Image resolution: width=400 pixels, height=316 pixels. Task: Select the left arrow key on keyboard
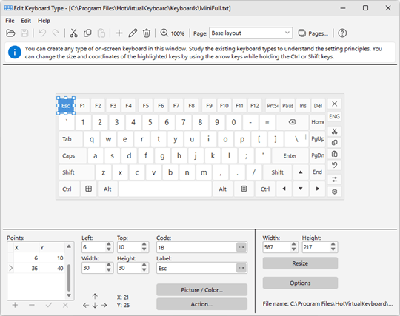284,189
